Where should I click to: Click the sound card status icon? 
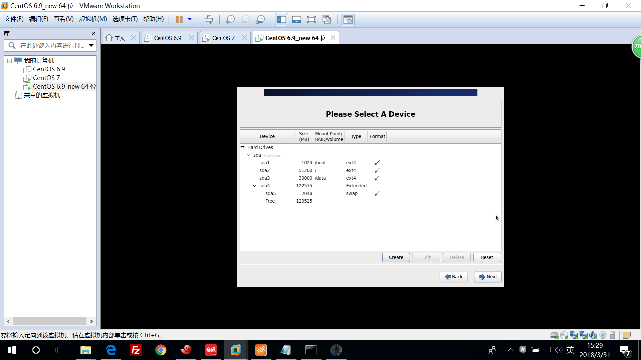point(593,335)
